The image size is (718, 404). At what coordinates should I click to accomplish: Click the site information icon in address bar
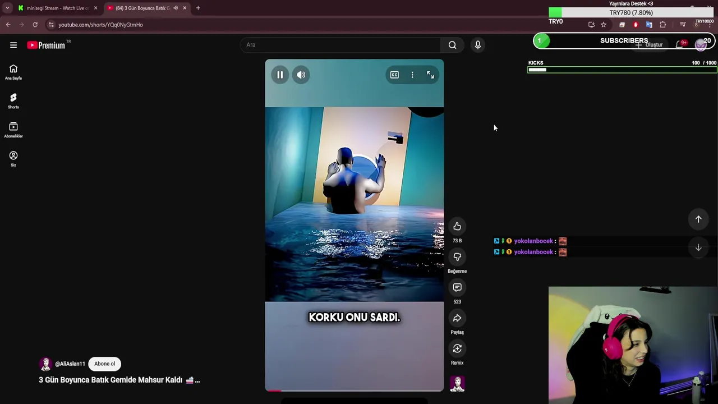click(51, 25)
